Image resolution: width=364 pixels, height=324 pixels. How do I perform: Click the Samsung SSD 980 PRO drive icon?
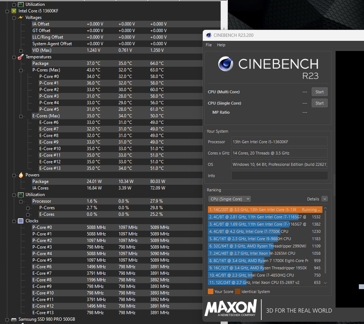[x=14, y=320]
